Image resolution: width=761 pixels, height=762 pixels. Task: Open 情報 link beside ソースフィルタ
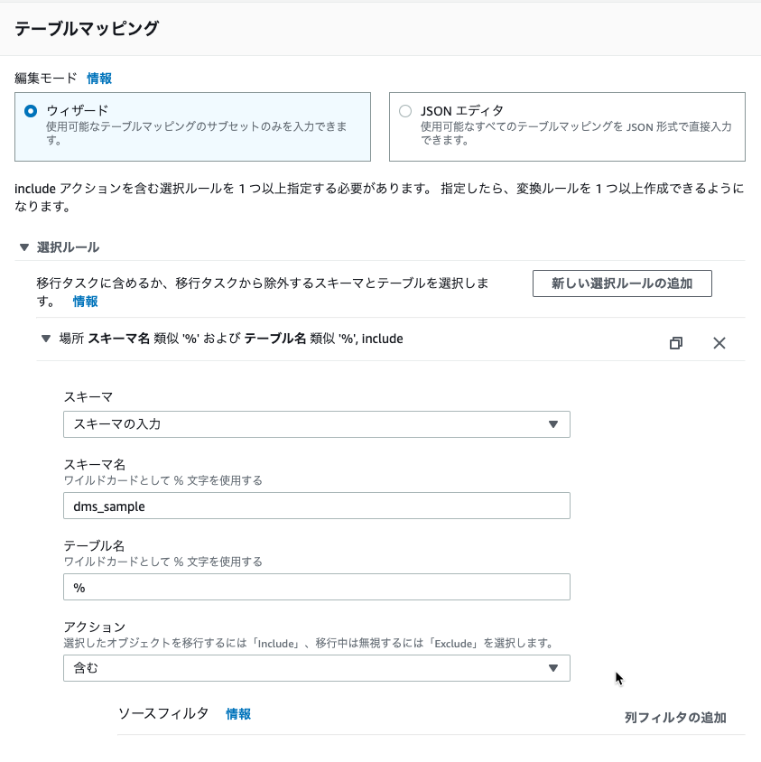click(x=238, y=714)
